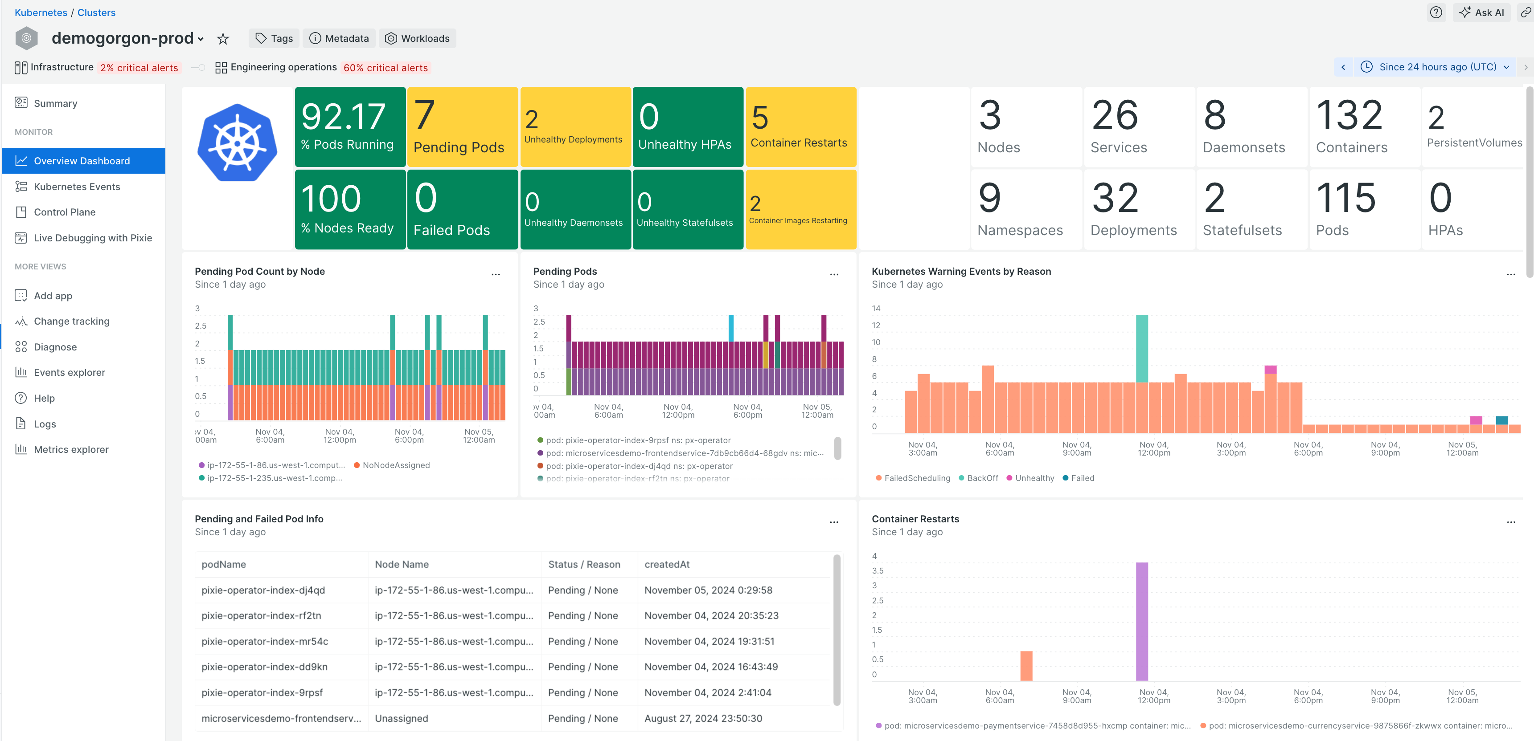Click the Help sidebar icon
This screenshot has width=1534, height=741.
[x=21, y=398]
